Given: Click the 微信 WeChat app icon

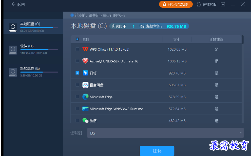Looking at the screenshot, I should click(85, 120).
